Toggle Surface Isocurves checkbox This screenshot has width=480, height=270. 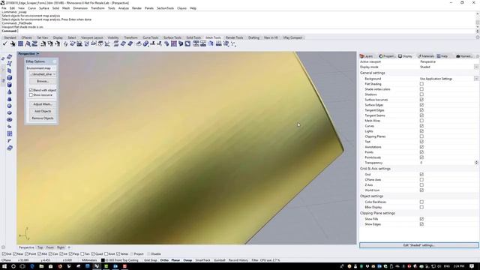pos(421,100)
